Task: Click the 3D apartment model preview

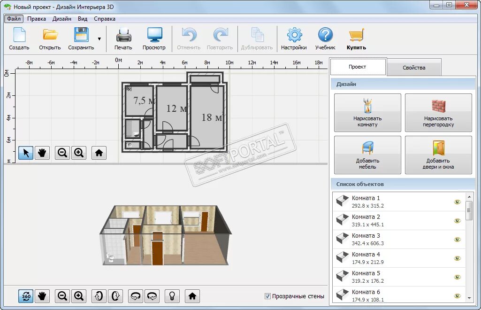Action: (x=165, y=235)
